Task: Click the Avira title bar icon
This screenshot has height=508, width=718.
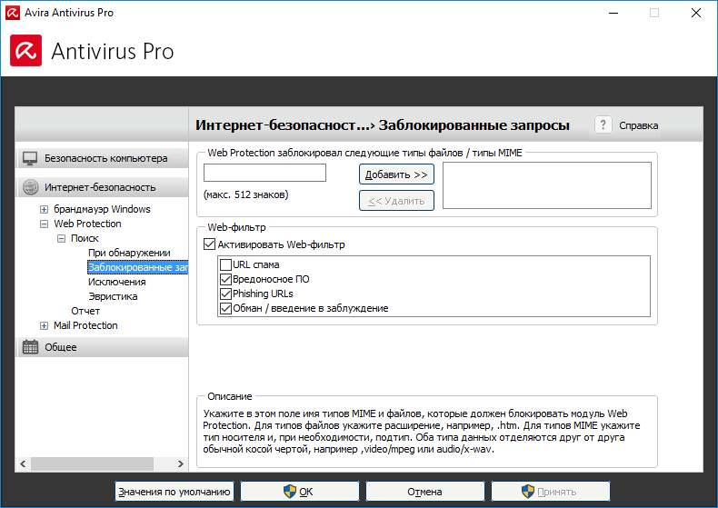Action: tap(13, 13)
